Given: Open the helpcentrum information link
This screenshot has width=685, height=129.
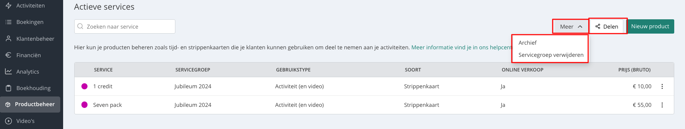Looking at the screenshot, I should (x=462, y=48).
